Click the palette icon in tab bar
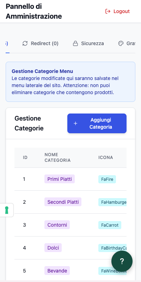Image resolution: width=141 pixels, height=282 pixels. click(121, 43)
